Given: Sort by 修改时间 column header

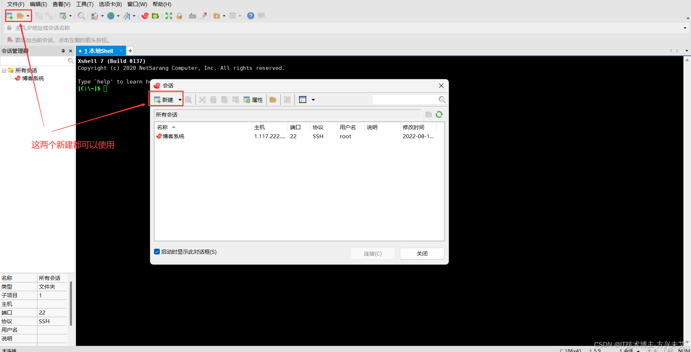Looking at the screenshot, I should pyautogui.click(x=418, y=127).
